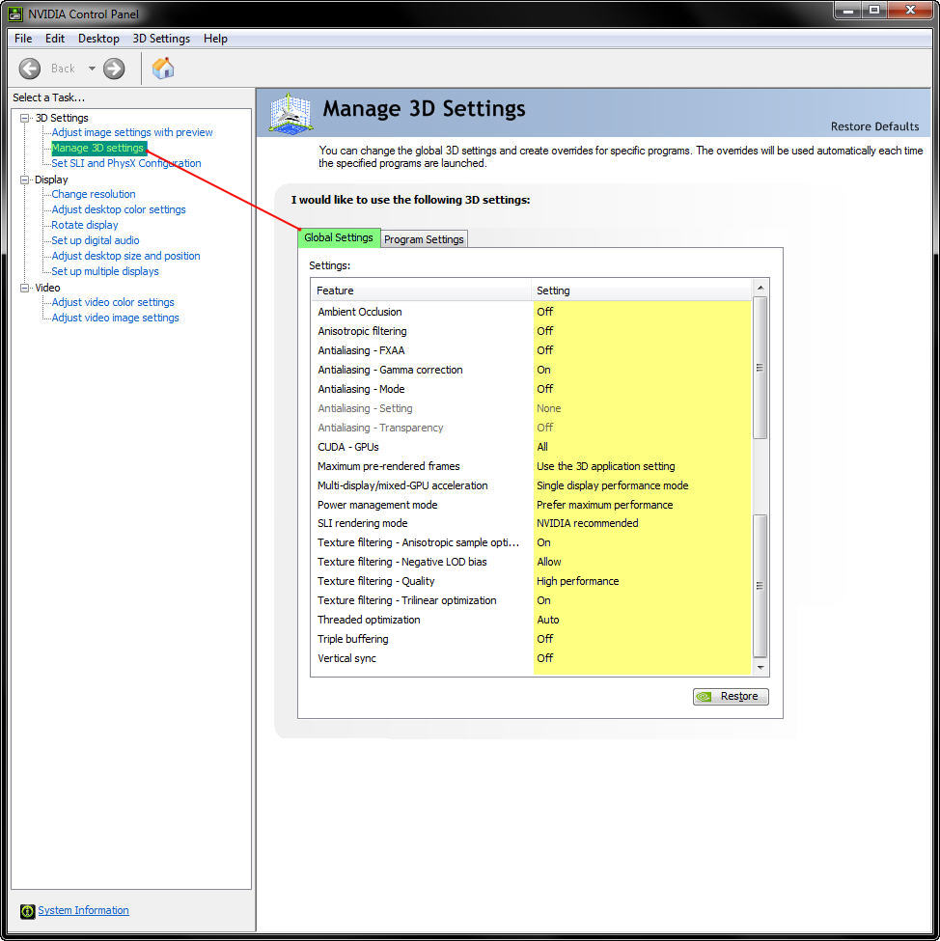Click the Restore button
The height and width of the screenshot is (941, 940).
(731, 696)
